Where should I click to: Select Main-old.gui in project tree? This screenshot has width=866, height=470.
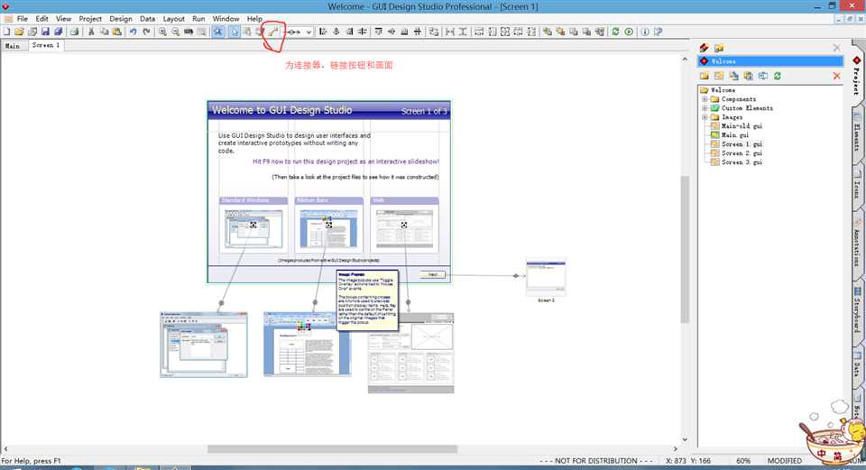click(x=742, y=126)
